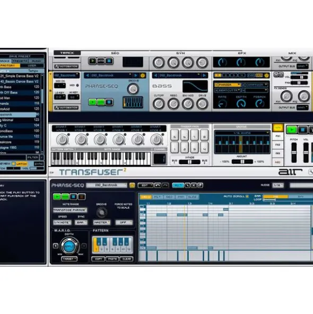Go to next Phrase-Seq preset with right arrow
Viewport: 313px width, 314px height.
pyautogui.click(x=136, y=75)
